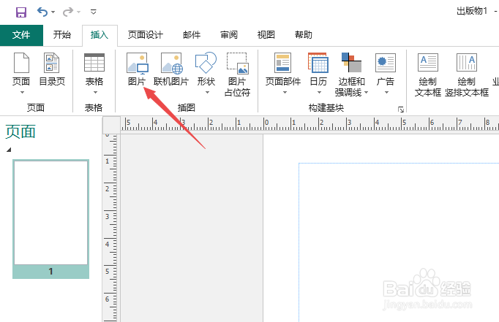Expand the 页面部件 dropdown arrow

(285, 93)
